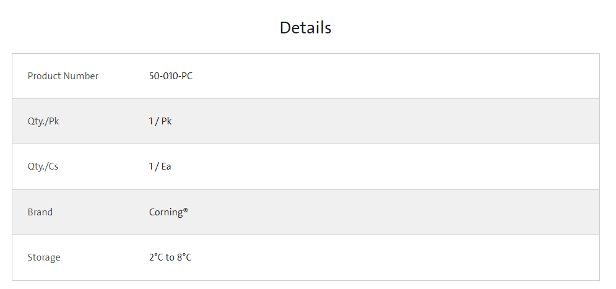Click the 50-010-PC product number value
The height and width of the screenshot is (289, 616).
pyautogui.click(x=171, y=75)
